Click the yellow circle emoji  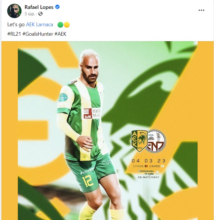pyautogui.click(x=67, y=25)
